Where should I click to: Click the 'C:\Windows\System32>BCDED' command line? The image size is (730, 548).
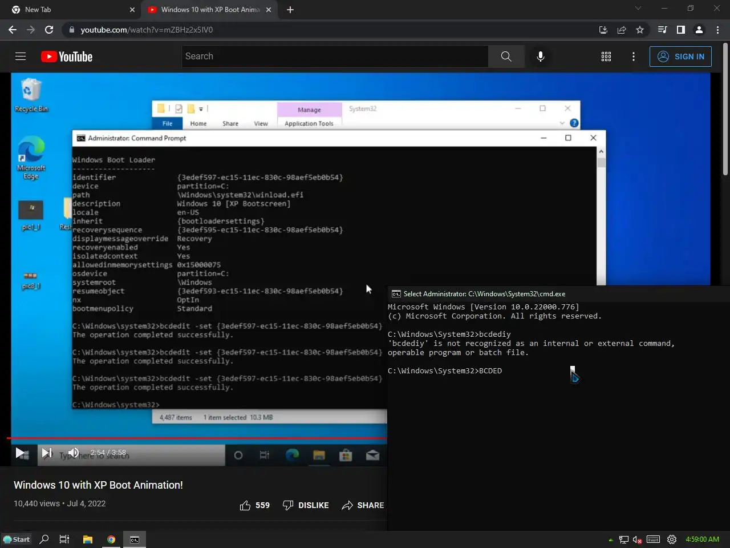[x=445, y=371]
